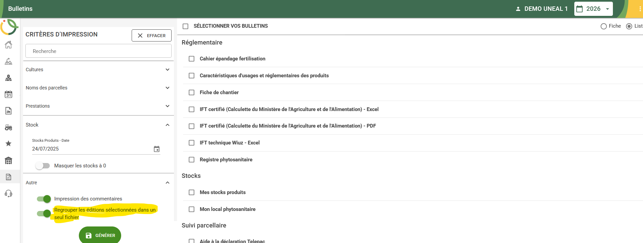This screenshot has height=243, width=643.
Task: Open the favorites star sidebar icon
Action: 8,144
